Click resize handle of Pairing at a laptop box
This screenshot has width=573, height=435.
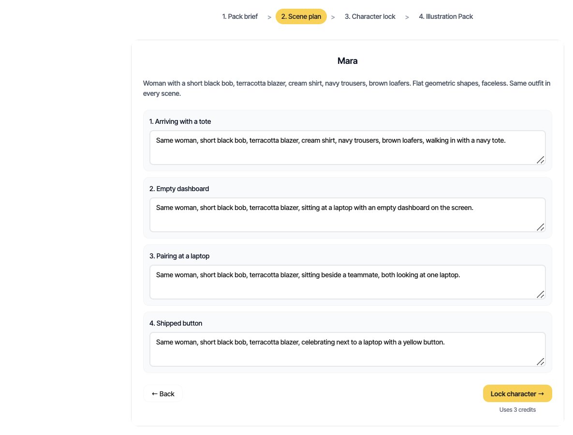541,295
